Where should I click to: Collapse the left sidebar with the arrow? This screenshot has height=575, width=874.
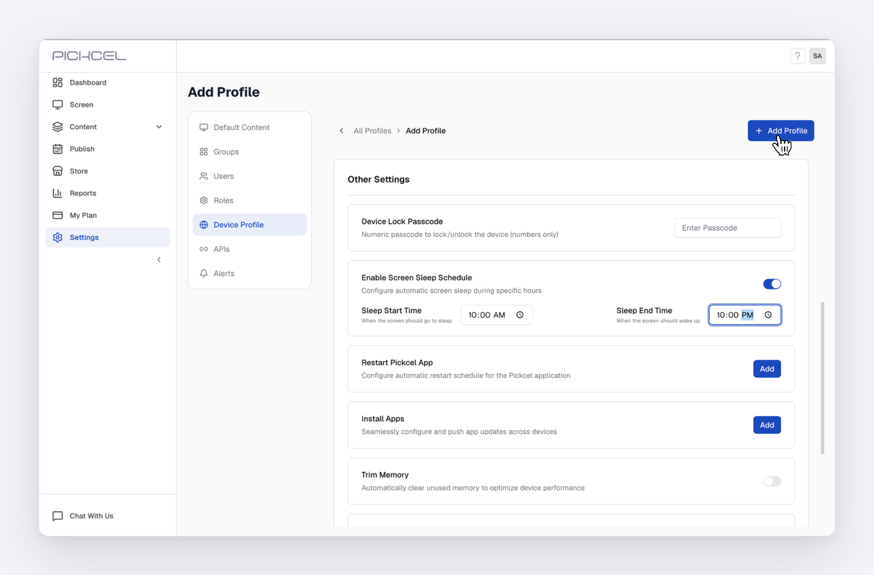tap(159, 260)
